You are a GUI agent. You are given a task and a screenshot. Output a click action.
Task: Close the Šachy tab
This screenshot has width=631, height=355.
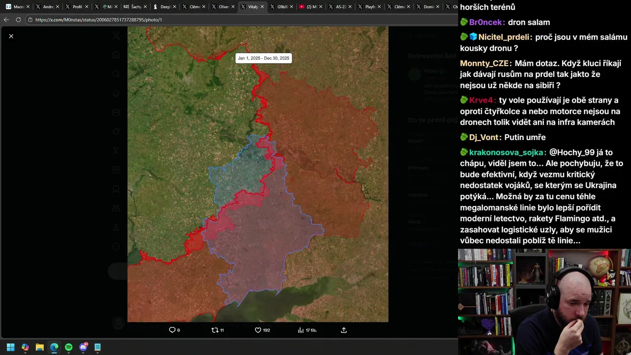145,7
